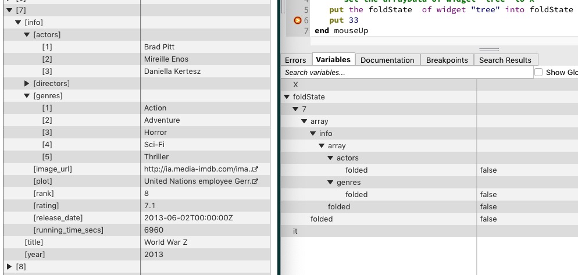Viewport: 578px width, 275px height.
Task: Click the Search variables input field
Action: pyautogui.click(x=407, y=73)
